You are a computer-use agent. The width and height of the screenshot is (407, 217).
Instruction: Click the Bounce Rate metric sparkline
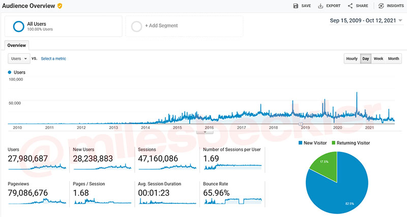pyautogui.click(x=232, y=201)
